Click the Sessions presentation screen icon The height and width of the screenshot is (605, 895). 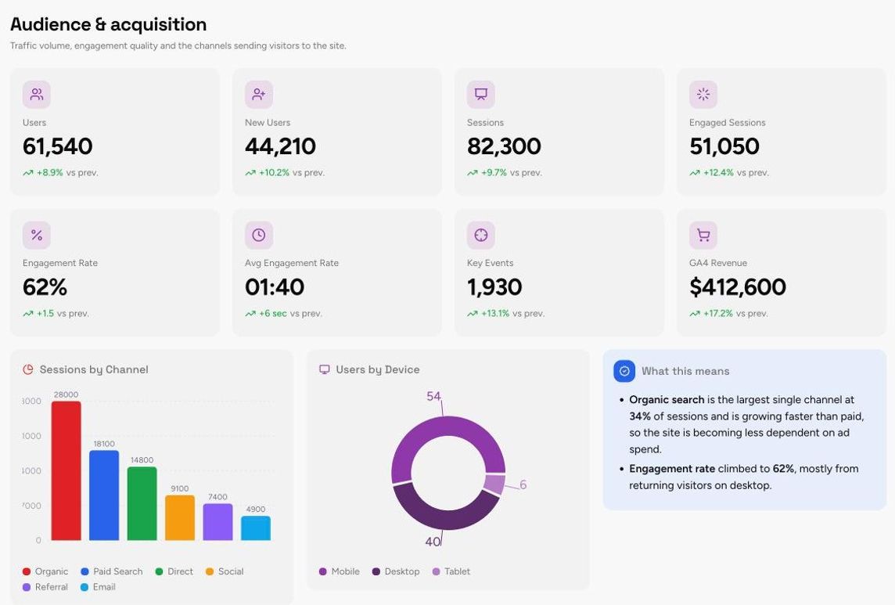tap(480, 94)
